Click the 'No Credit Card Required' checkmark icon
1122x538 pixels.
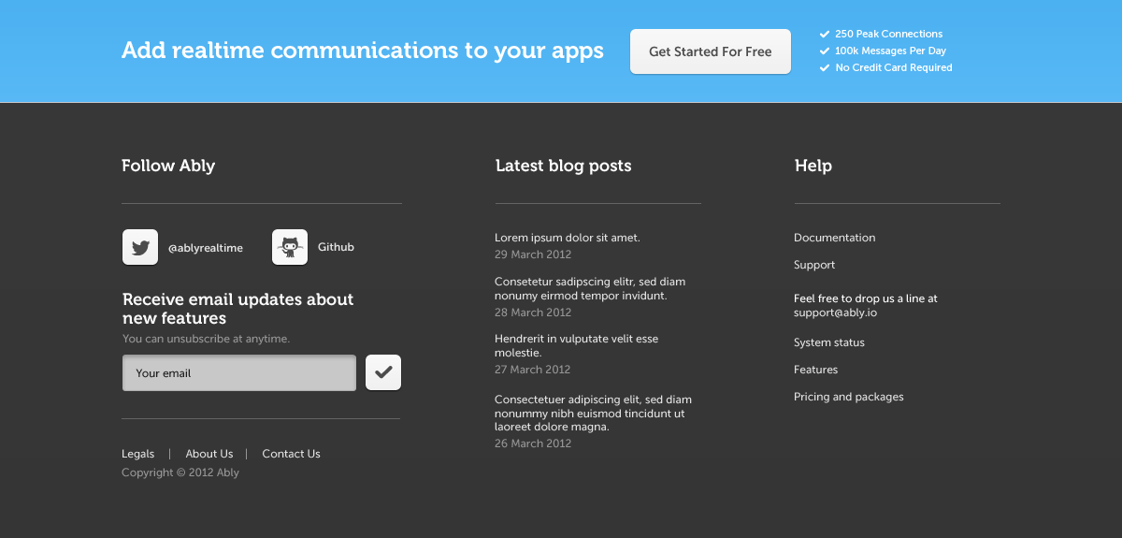pyautogui.click(x=825, y=68)
